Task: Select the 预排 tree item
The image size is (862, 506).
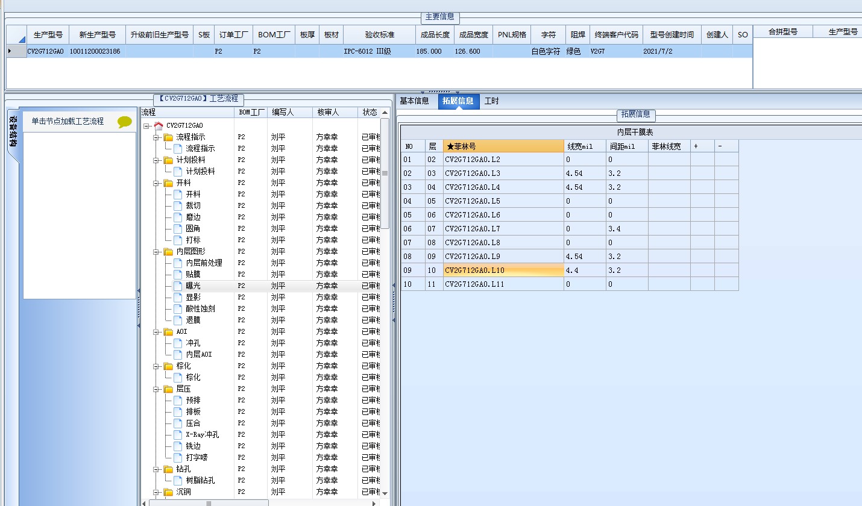Action: (193, 401)
